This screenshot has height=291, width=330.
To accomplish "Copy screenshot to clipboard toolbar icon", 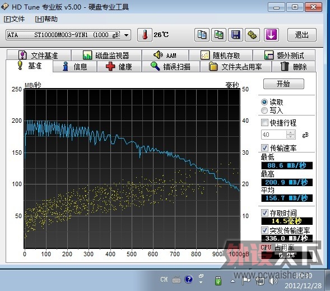I will [219, 35].
